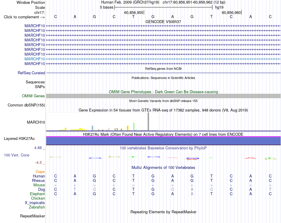Click the gray OMIM Genes item bar
Image resolution: width=281 pixels, height=223 pixels.
(x=163, y=96)
